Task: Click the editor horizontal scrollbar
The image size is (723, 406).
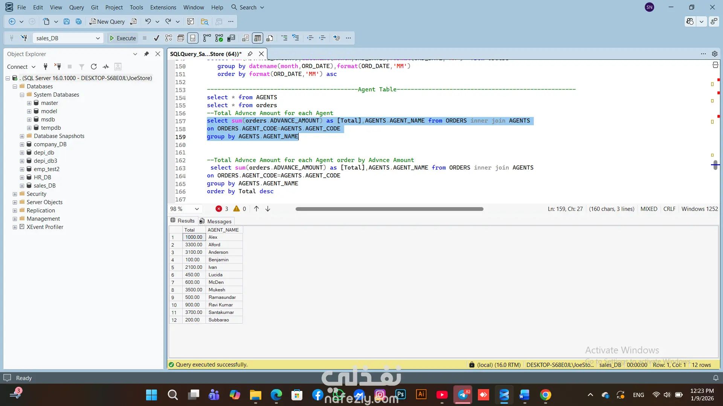Action: pyautogui.click(x=389, y=209)
